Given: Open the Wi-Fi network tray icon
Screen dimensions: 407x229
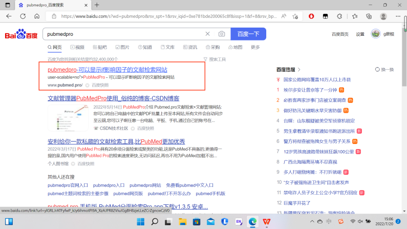Looking at the screenshot, I should pyautogui.click(x=353, y=221).
